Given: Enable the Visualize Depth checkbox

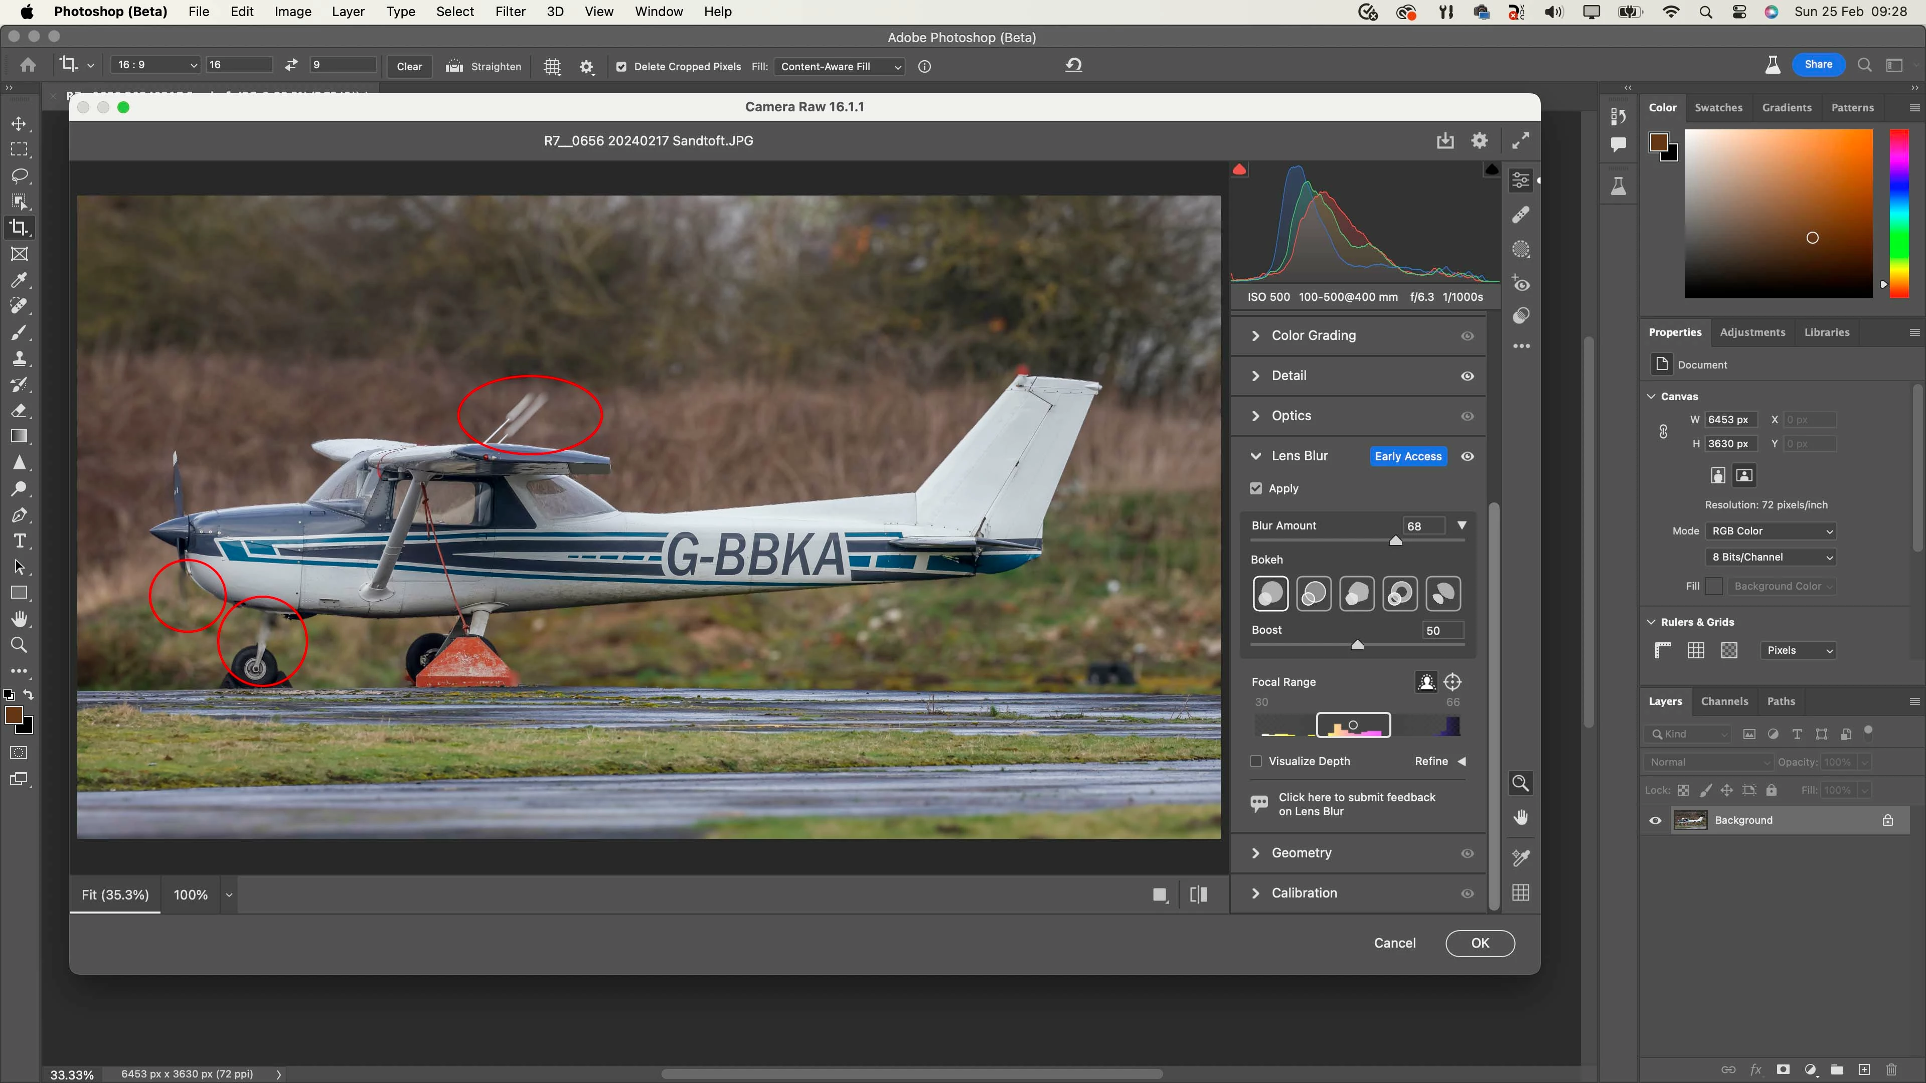Looking at the screenshot, I should (1256, 761).
